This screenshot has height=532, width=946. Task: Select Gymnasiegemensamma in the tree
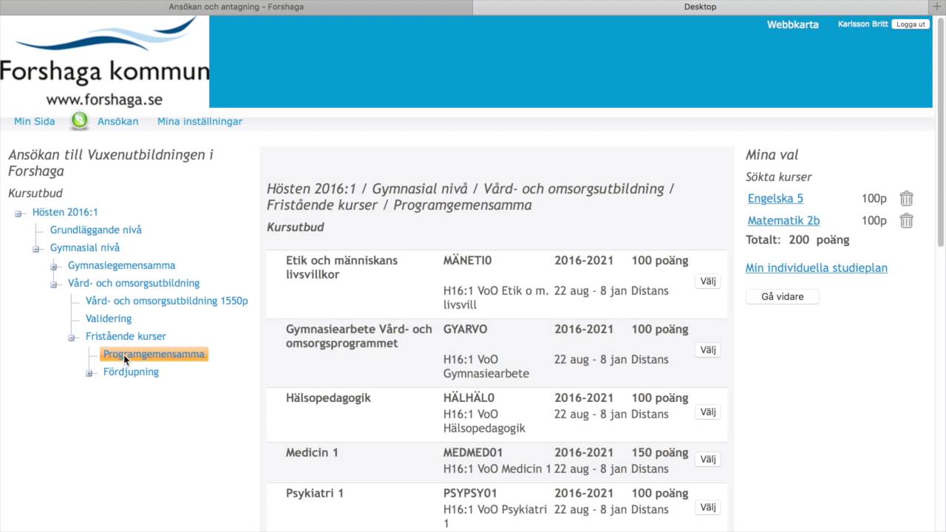tap(122, 265)
